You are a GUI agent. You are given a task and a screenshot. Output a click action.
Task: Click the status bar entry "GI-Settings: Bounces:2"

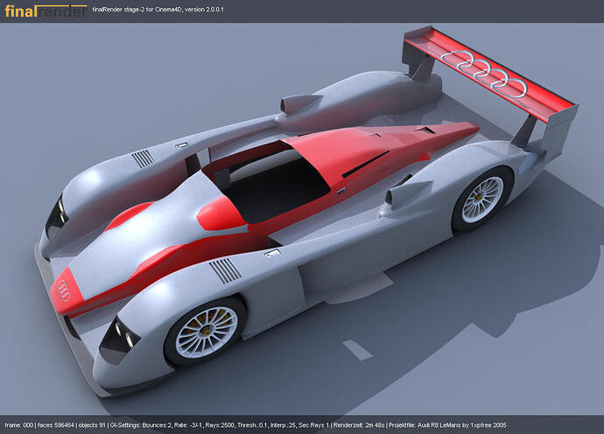tap(141, 425)
